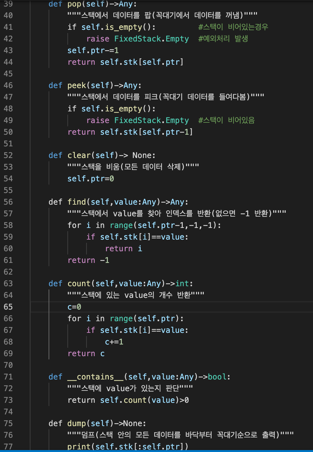Click the dump docstring on line 76
The height and width of the screenshot is (452, 313).
[x=180, y=435]
